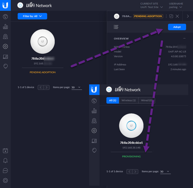Open Alerts bell icon in main sidebar
Screen dimensions: 193x188
(x=5, y=161)
